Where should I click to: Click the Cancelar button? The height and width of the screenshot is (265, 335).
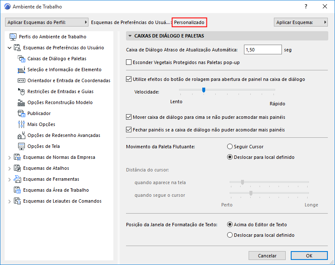[267, 256]
